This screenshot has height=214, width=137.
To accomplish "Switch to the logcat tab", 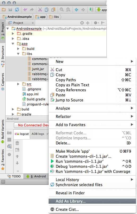I will click(22, 134).
